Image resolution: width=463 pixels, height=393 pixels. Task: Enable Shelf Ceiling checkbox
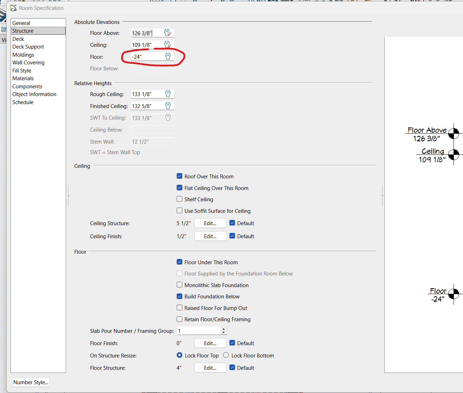[x=180, y=199]
